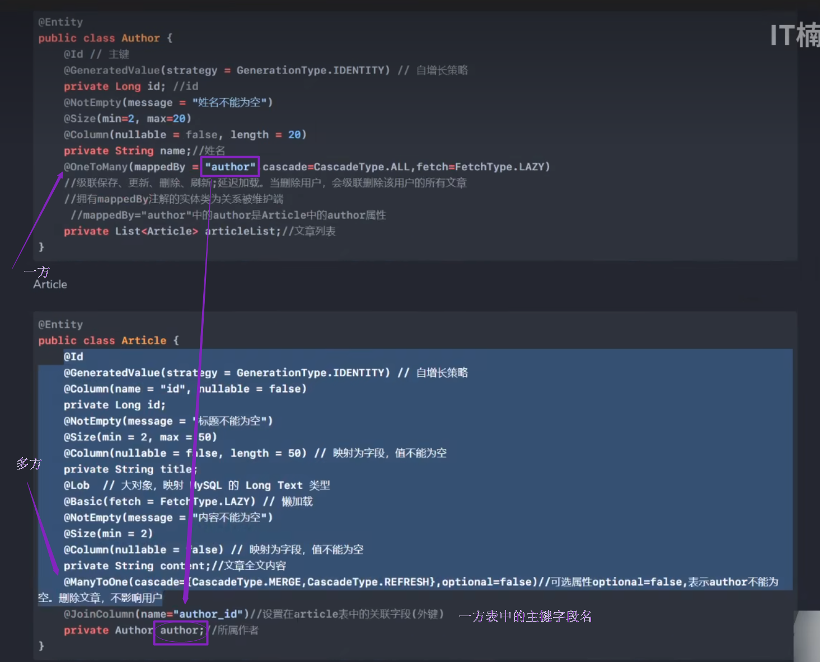Screen dimensions: 820x662
Task: Select the "public class Article {" declaration line
Action: point(109,341)
